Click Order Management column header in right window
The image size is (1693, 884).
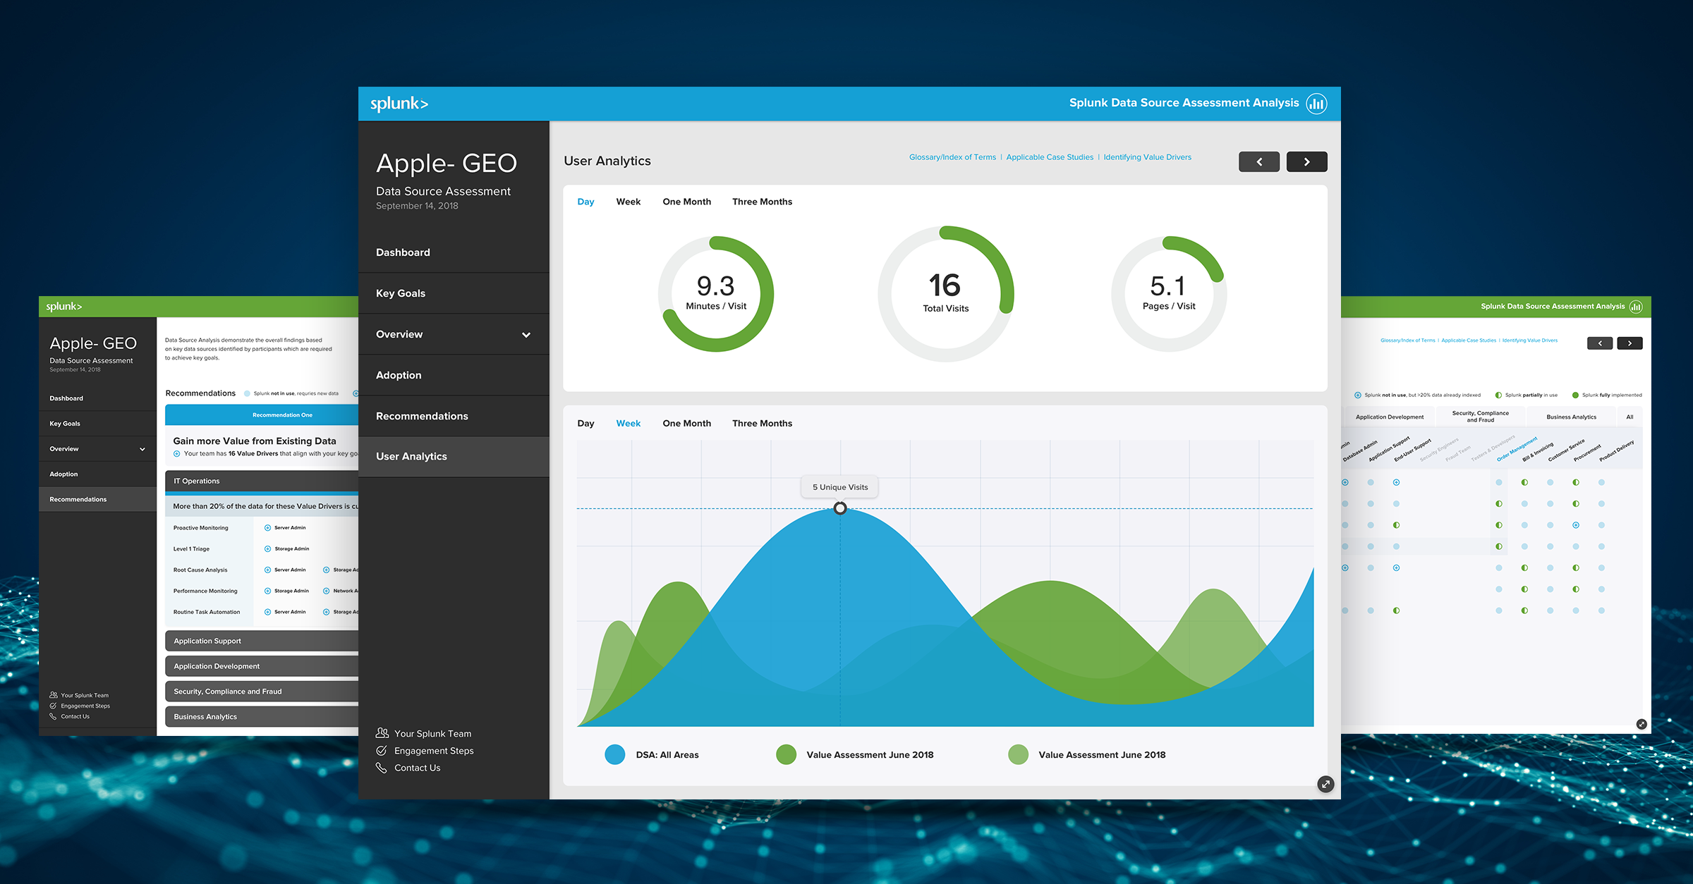(1517, 449)
